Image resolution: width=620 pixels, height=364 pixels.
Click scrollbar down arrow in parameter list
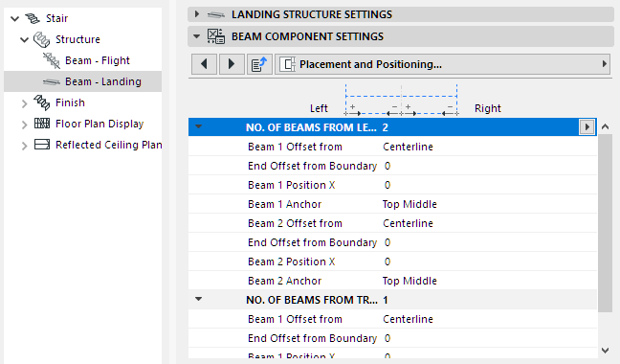(605, 350)
